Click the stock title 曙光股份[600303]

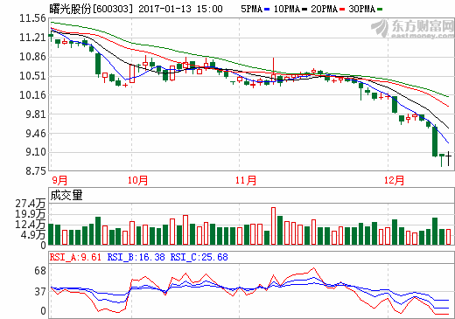91,9
